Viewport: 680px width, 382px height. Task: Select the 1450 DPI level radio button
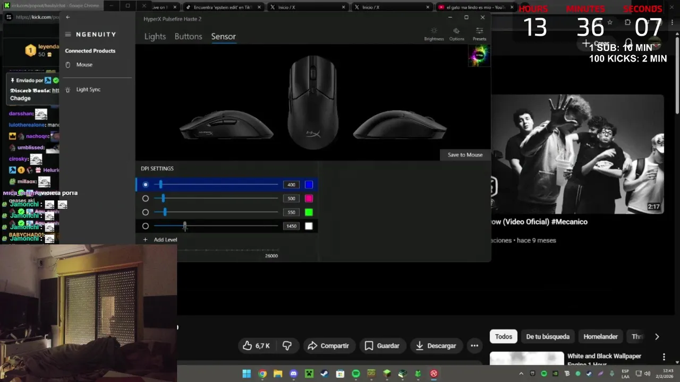[146, 226]
